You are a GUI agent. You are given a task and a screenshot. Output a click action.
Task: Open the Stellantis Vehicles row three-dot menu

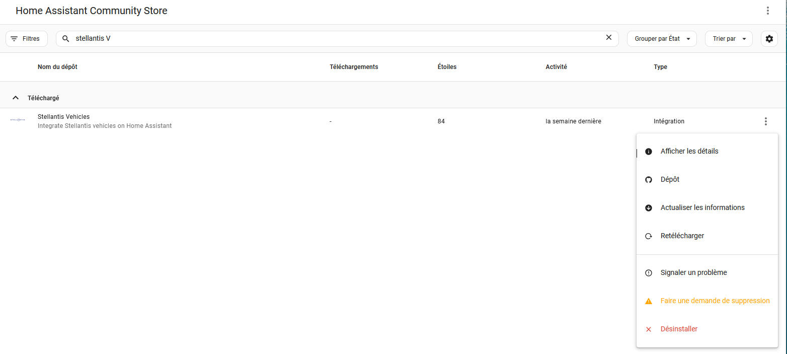click(x=766, y=121)
